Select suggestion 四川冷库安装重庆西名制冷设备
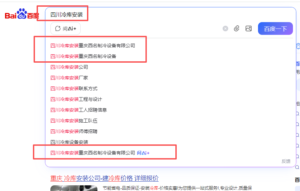The height and width of the screenshot is (191, 300). coord(83,56)
